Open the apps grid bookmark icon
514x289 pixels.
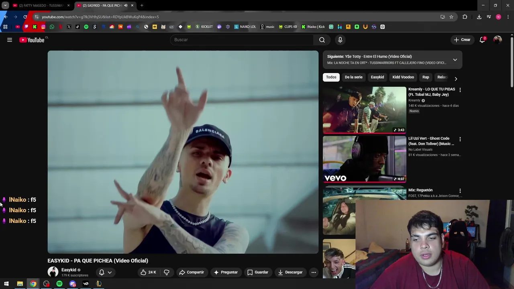(5, 27)
